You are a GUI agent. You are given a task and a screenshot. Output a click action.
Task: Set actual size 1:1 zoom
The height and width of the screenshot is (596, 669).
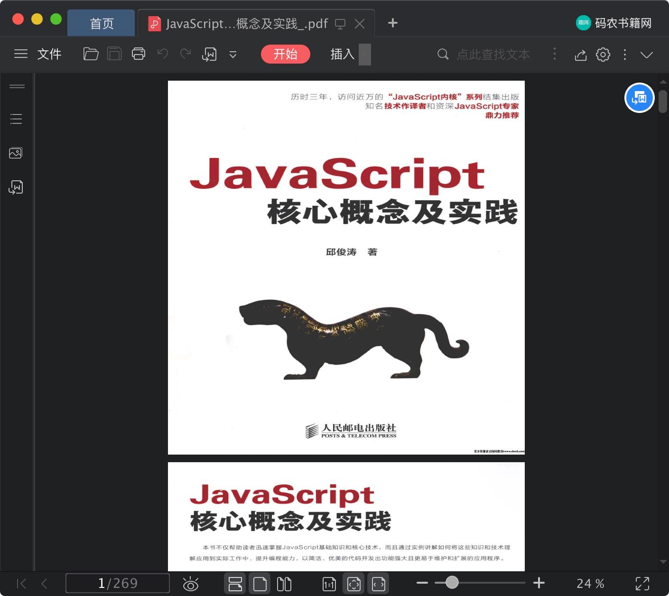(329, 584)
